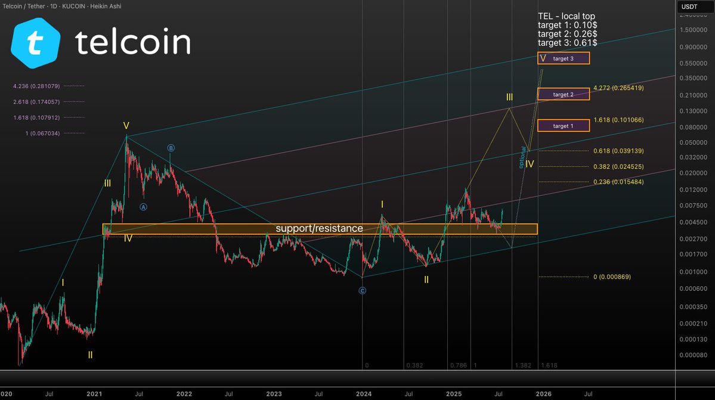Click the 0.004500 price scale label
Image resolution: width=715 pixels, height=400 pixels.
(x=693, y=222)
